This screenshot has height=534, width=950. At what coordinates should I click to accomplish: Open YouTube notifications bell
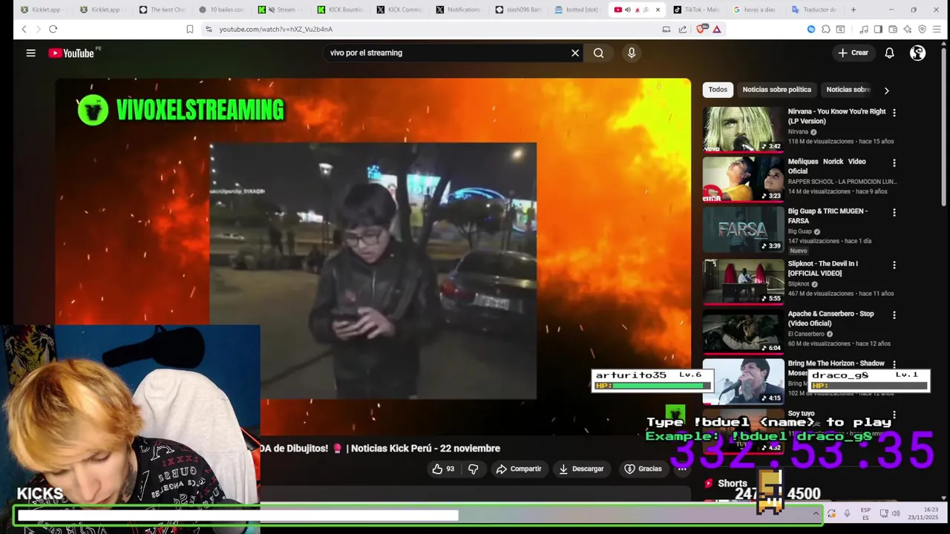[889, 53]
